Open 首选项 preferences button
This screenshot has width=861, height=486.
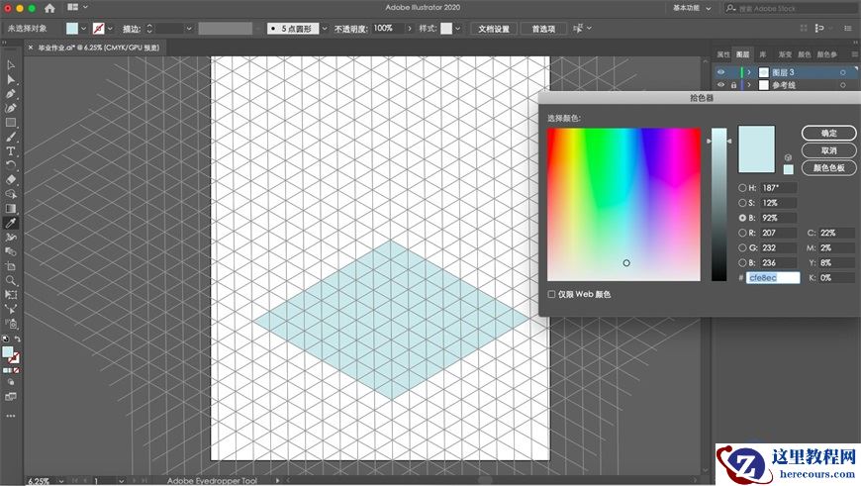pyautogui.click(x=543, y=29)
